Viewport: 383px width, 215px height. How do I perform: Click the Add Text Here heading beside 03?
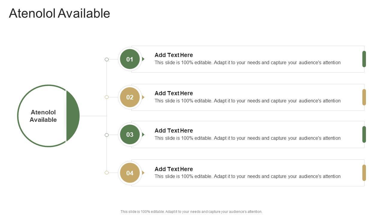coord(174,130)
